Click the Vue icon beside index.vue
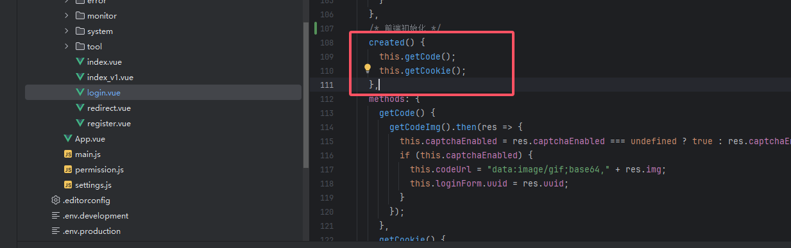 [x=80, y=62]
